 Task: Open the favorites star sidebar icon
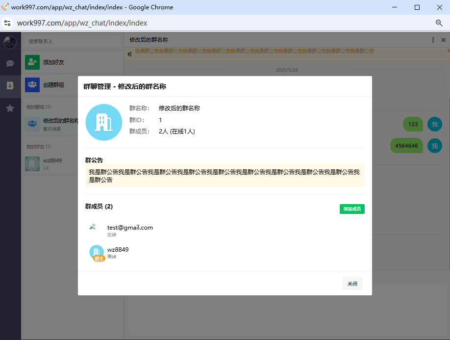point(10,108)
